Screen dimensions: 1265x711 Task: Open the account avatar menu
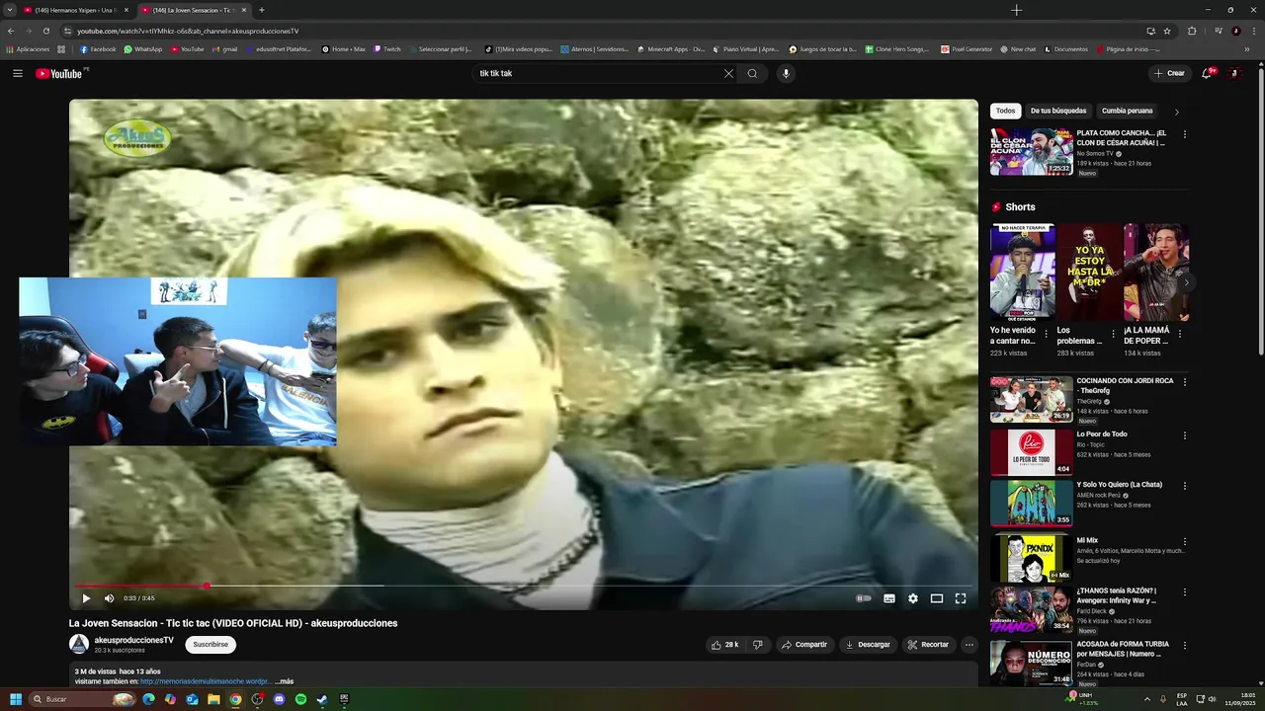1234,73
